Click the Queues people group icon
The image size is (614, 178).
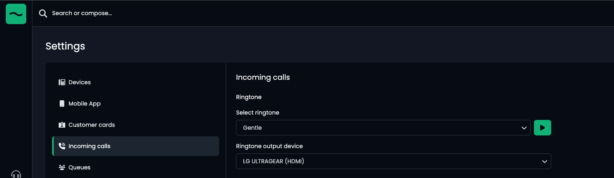[62, 167]
